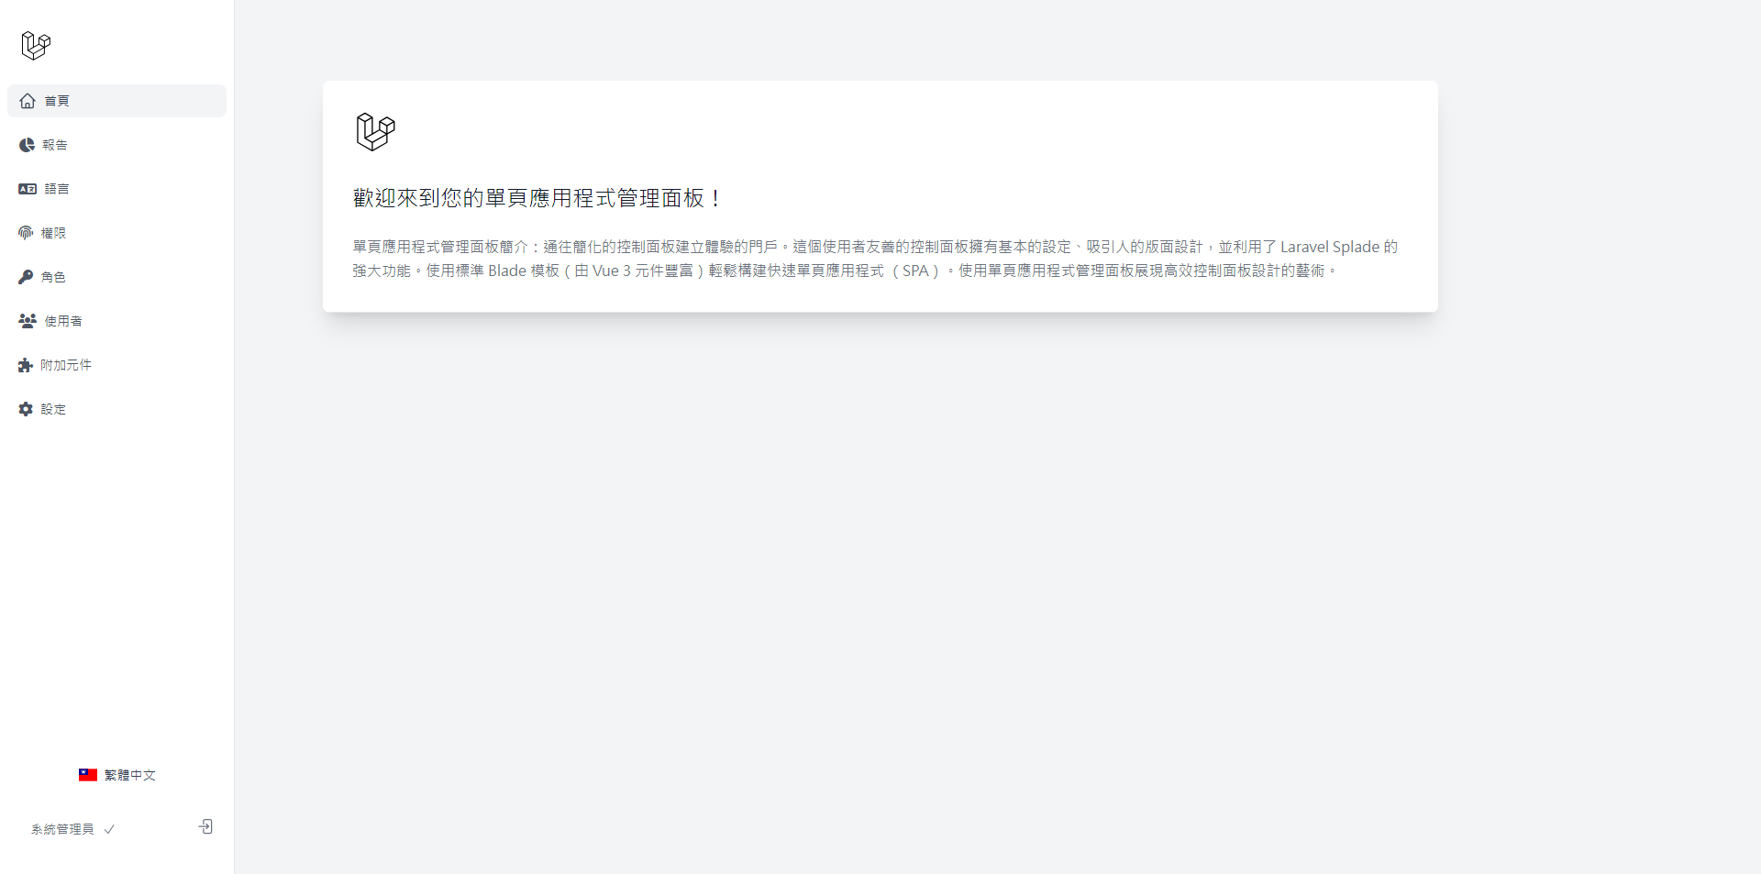Open the 附加元件 puzzle piece icon
The width and height of the screenshot is (1761, 874).
pos(26,365)
